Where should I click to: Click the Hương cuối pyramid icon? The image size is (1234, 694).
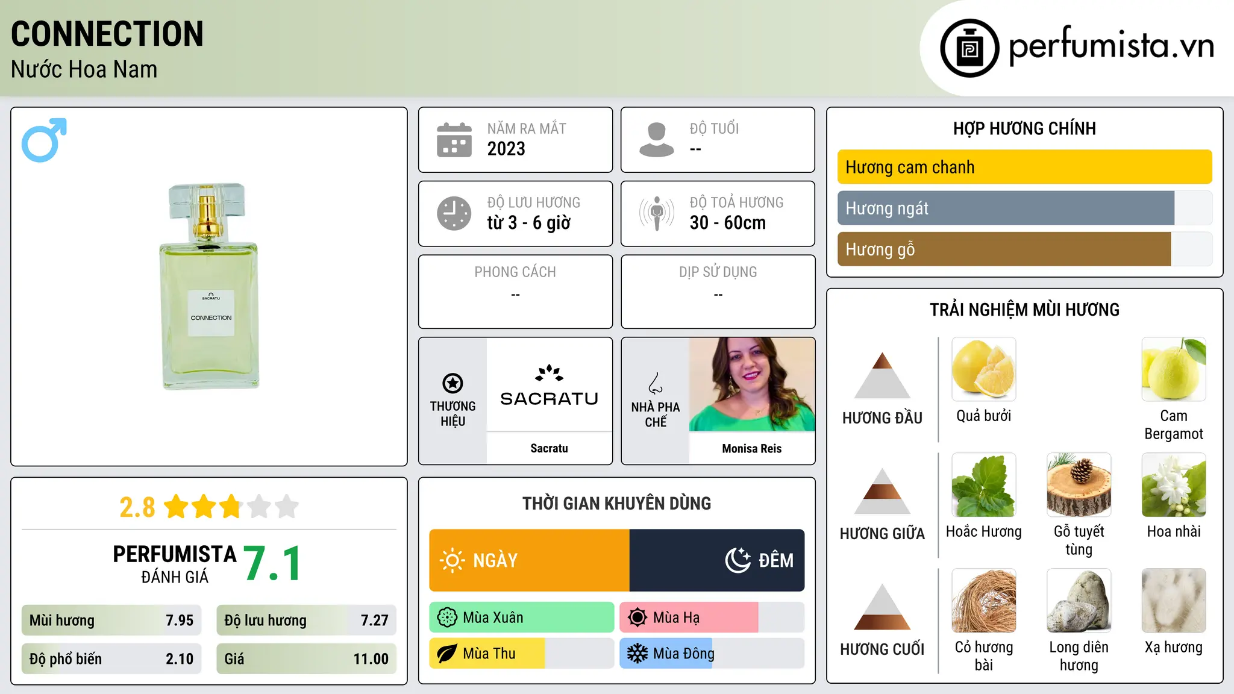(882, 607)
